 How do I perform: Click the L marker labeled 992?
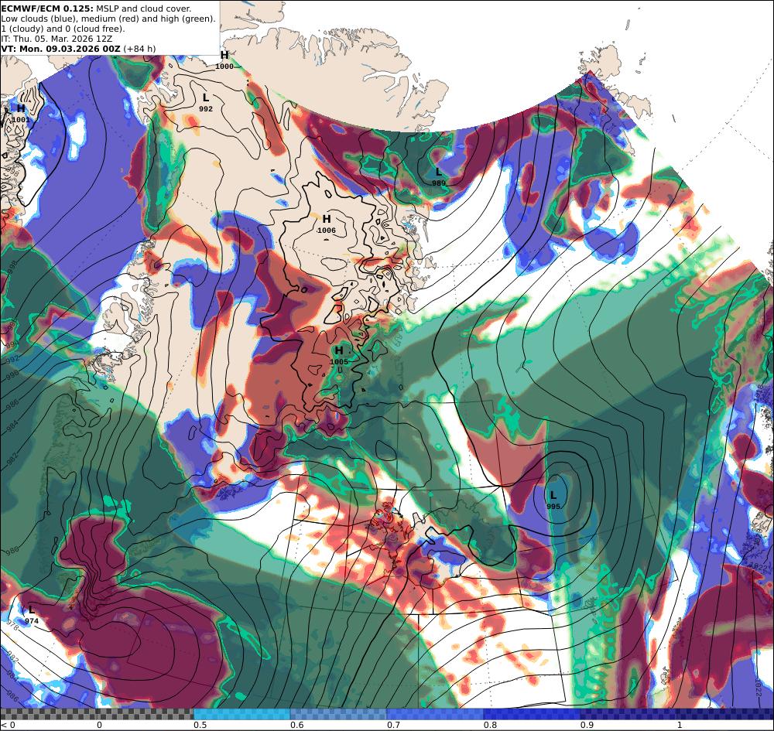point(206,97)
